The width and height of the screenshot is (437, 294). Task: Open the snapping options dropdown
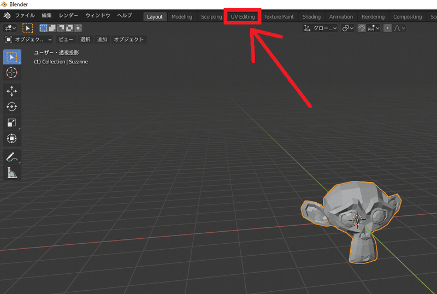coord(374,28)
